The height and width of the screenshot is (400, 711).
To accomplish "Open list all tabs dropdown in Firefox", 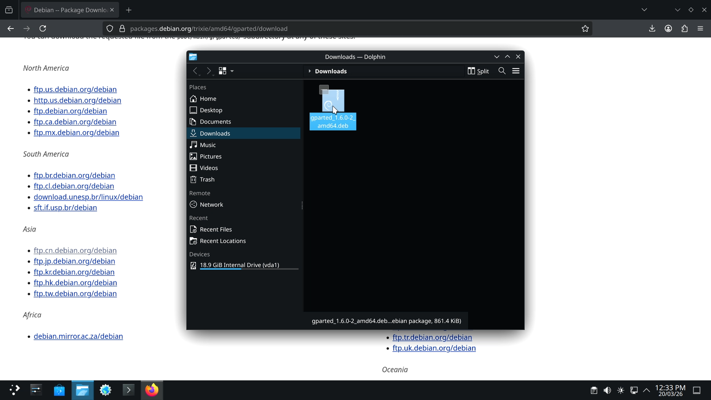I will (644, 10).
